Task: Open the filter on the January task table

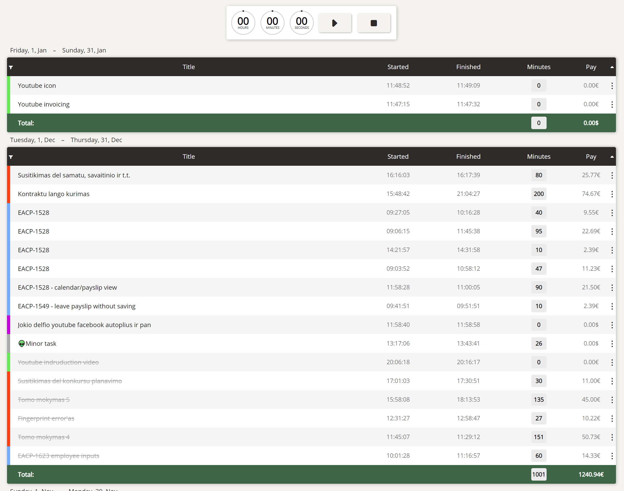Action: click(11, 67)
